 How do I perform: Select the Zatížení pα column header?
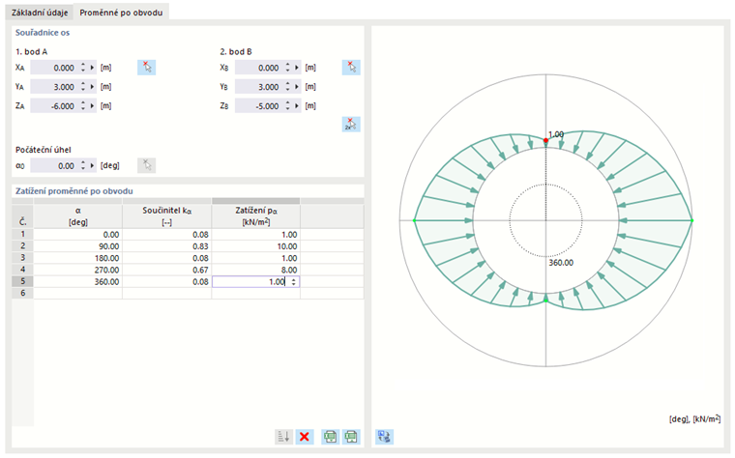click(256, 215)
